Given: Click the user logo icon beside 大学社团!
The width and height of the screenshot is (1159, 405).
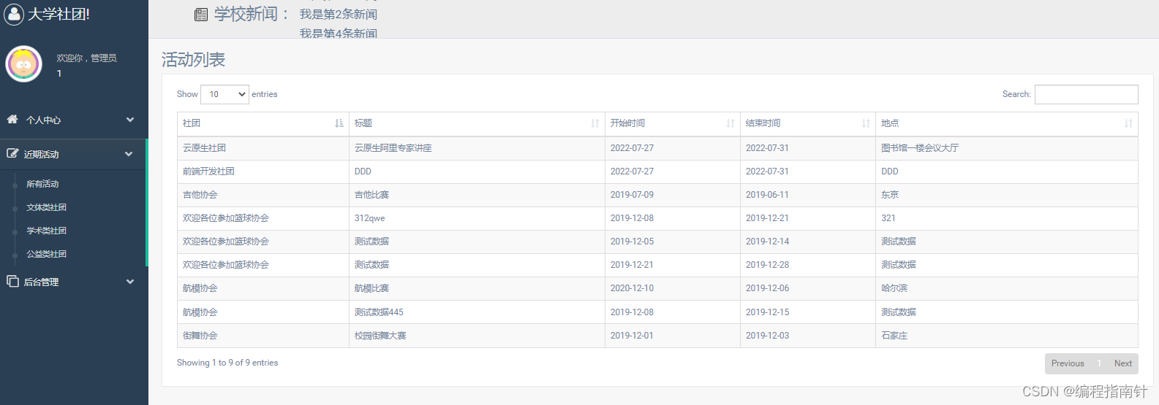Looking at the screenshot, I should pyautogui.click(x=14, y=14).
